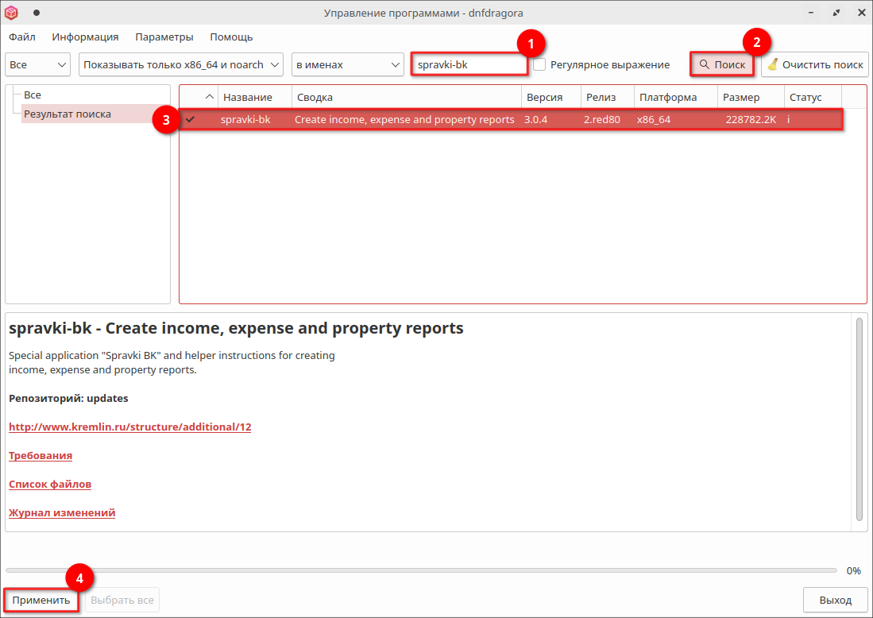
Task: Click the Применить button
Action: tap(41, 601)
